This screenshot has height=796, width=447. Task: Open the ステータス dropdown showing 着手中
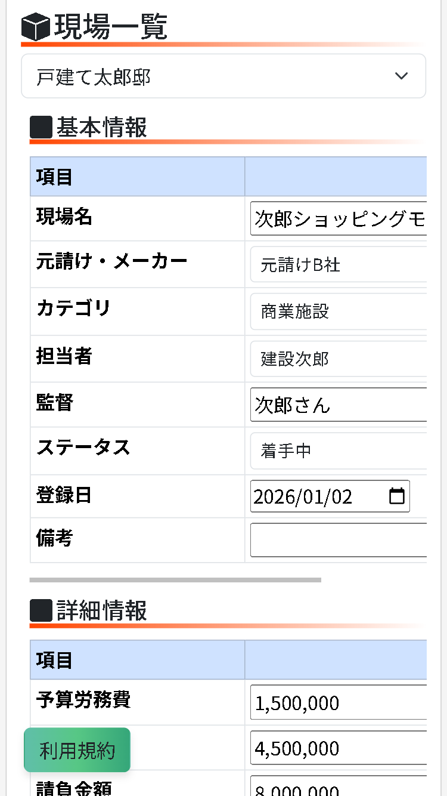coord(340,451)
